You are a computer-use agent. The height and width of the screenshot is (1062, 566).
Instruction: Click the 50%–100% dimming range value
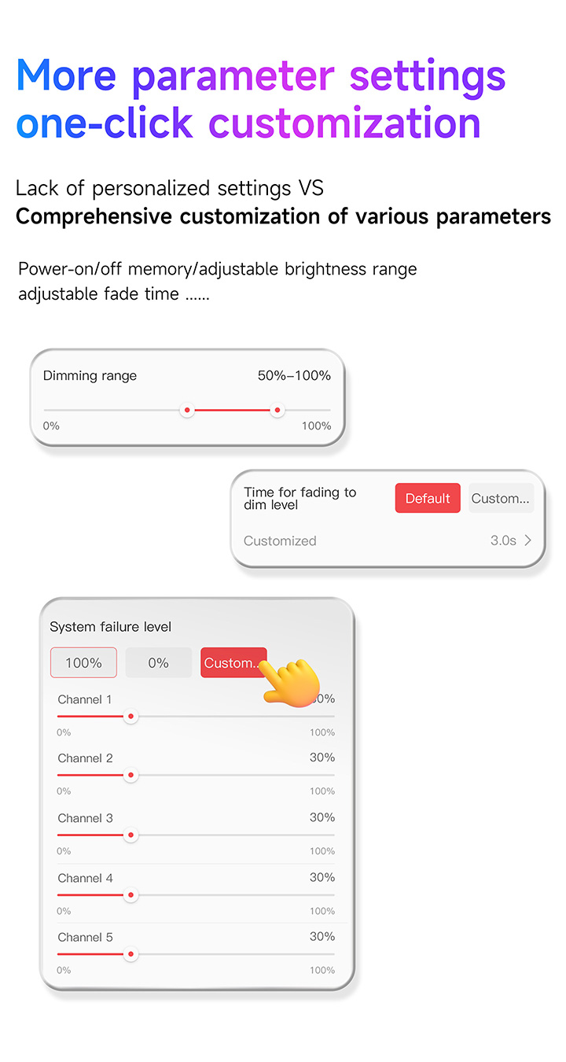294,376
